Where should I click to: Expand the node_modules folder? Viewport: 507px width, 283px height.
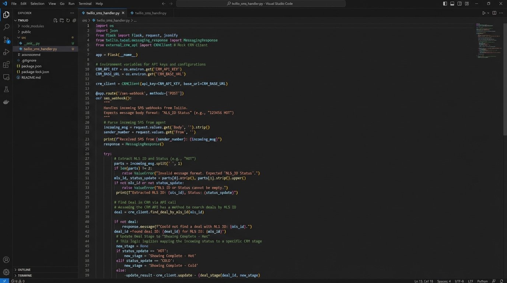32,26
